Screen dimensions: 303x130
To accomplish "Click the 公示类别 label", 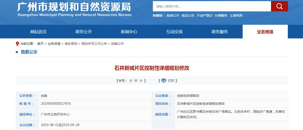I will click(x=163, y=96).
